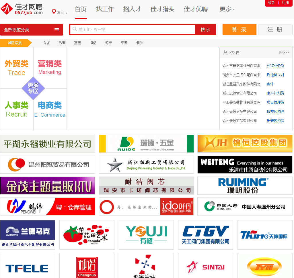Image resolution: width=294 pixels, height=278 pixels.
Task: Click CTGV 天工阀门集团 logo
Action: [x=205, y=235]
